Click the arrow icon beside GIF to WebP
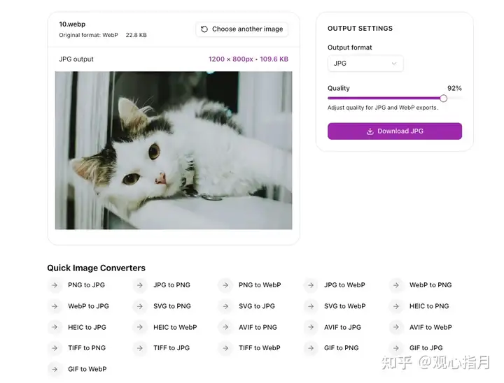 (55, 369)
